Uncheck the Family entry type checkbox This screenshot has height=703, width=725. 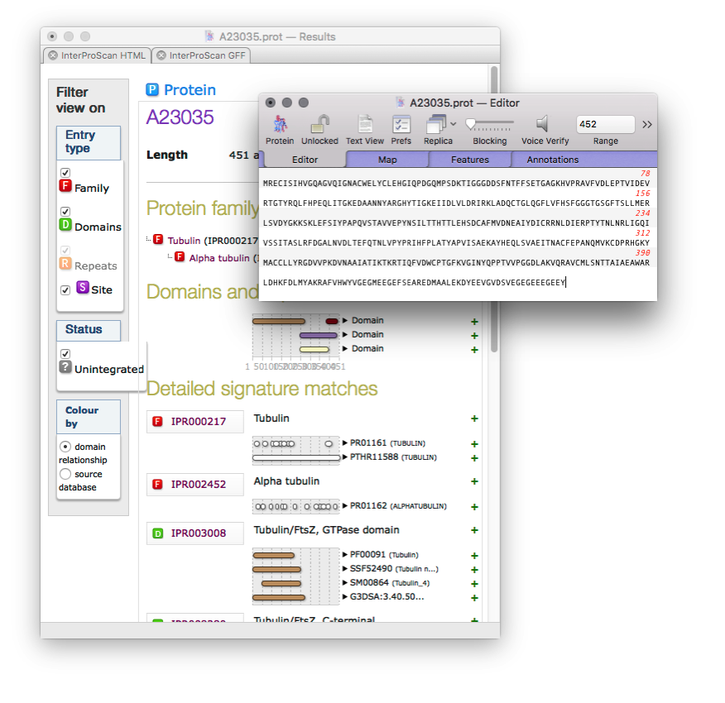tap(65, 172)
